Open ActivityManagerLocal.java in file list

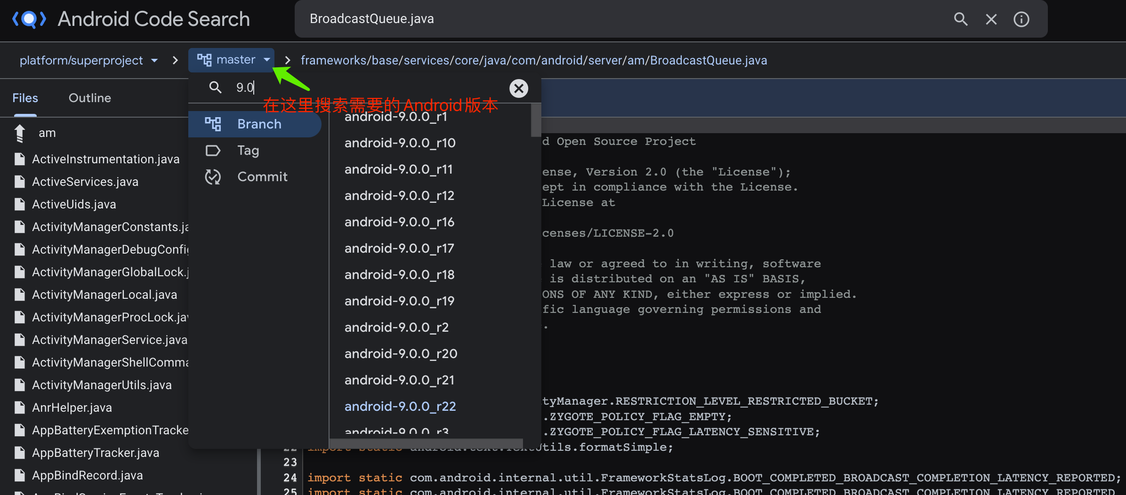click(x=105, y=295)
